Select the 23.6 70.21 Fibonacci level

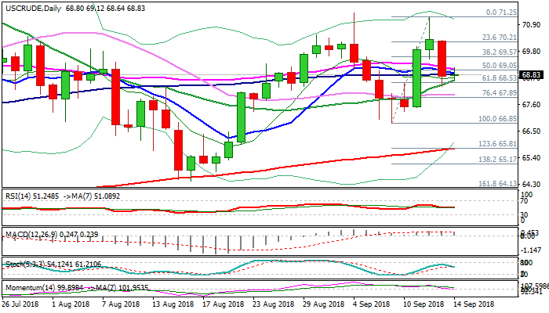point(498,37)
